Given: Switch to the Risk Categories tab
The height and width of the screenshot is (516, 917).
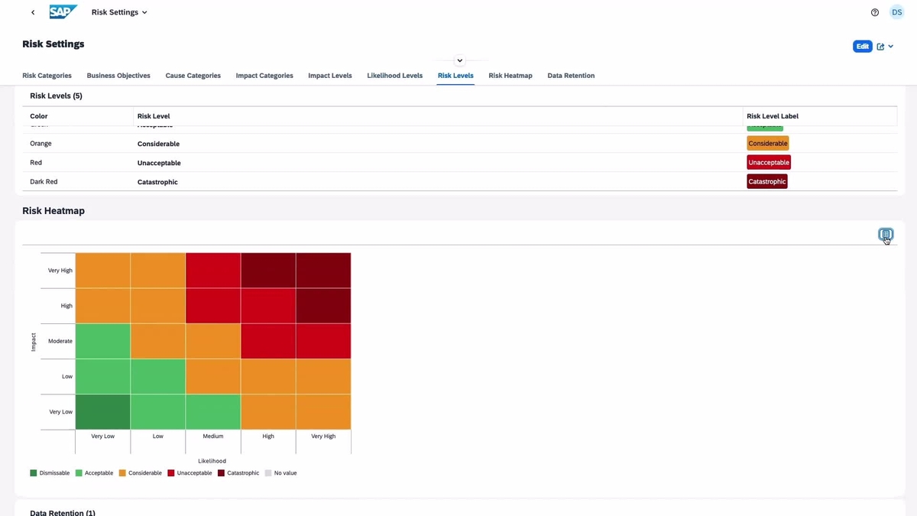Looking at the screenshot, I should (x=47, y=75).
